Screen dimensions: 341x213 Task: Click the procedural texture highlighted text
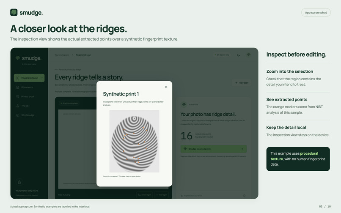(x=294, y=156)
